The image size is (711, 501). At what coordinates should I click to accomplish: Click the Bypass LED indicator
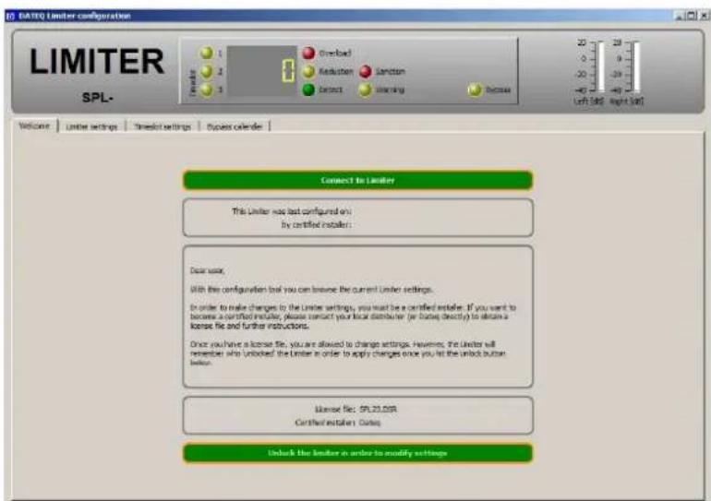click(x=475, y=89)
